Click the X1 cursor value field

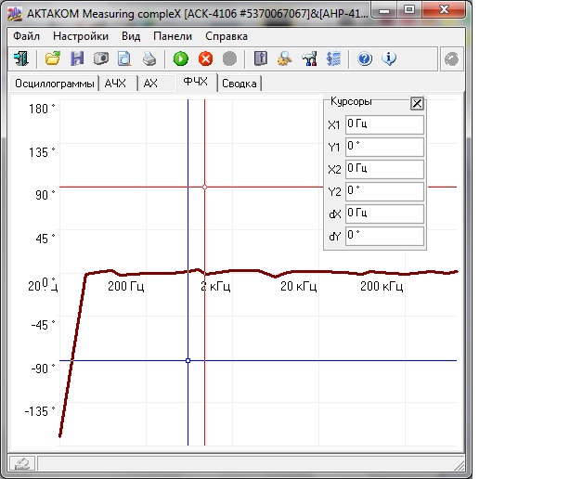click(x=383, y=124)
